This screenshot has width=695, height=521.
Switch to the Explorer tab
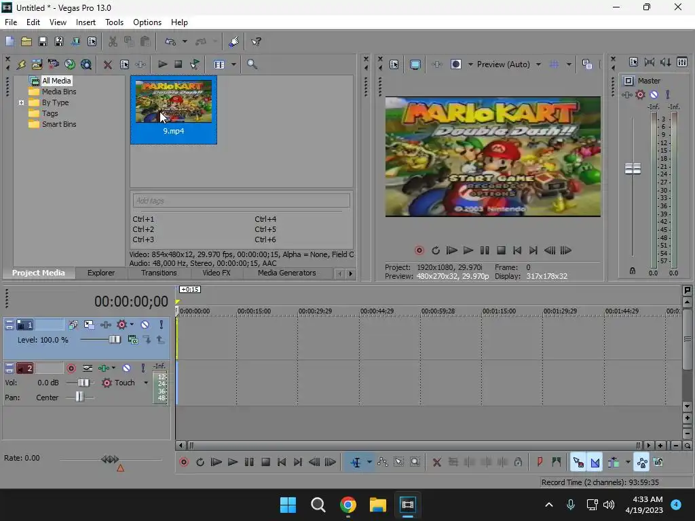[x=101, y=273]
